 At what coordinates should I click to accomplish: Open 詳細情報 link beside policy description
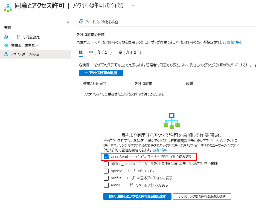234,42
